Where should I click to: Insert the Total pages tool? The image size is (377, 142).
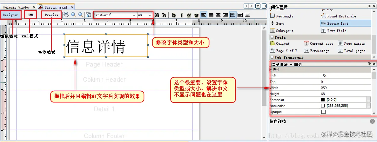point(352,51)
